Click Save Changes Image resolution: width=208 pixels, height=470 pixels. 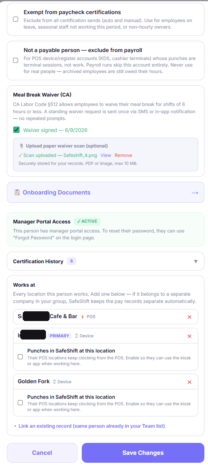(143, 453)
